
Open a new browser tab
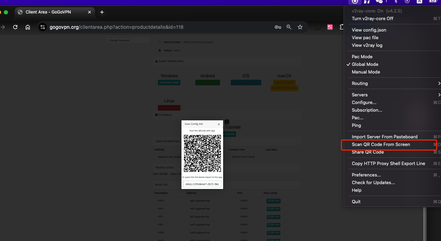pos(102,12)
